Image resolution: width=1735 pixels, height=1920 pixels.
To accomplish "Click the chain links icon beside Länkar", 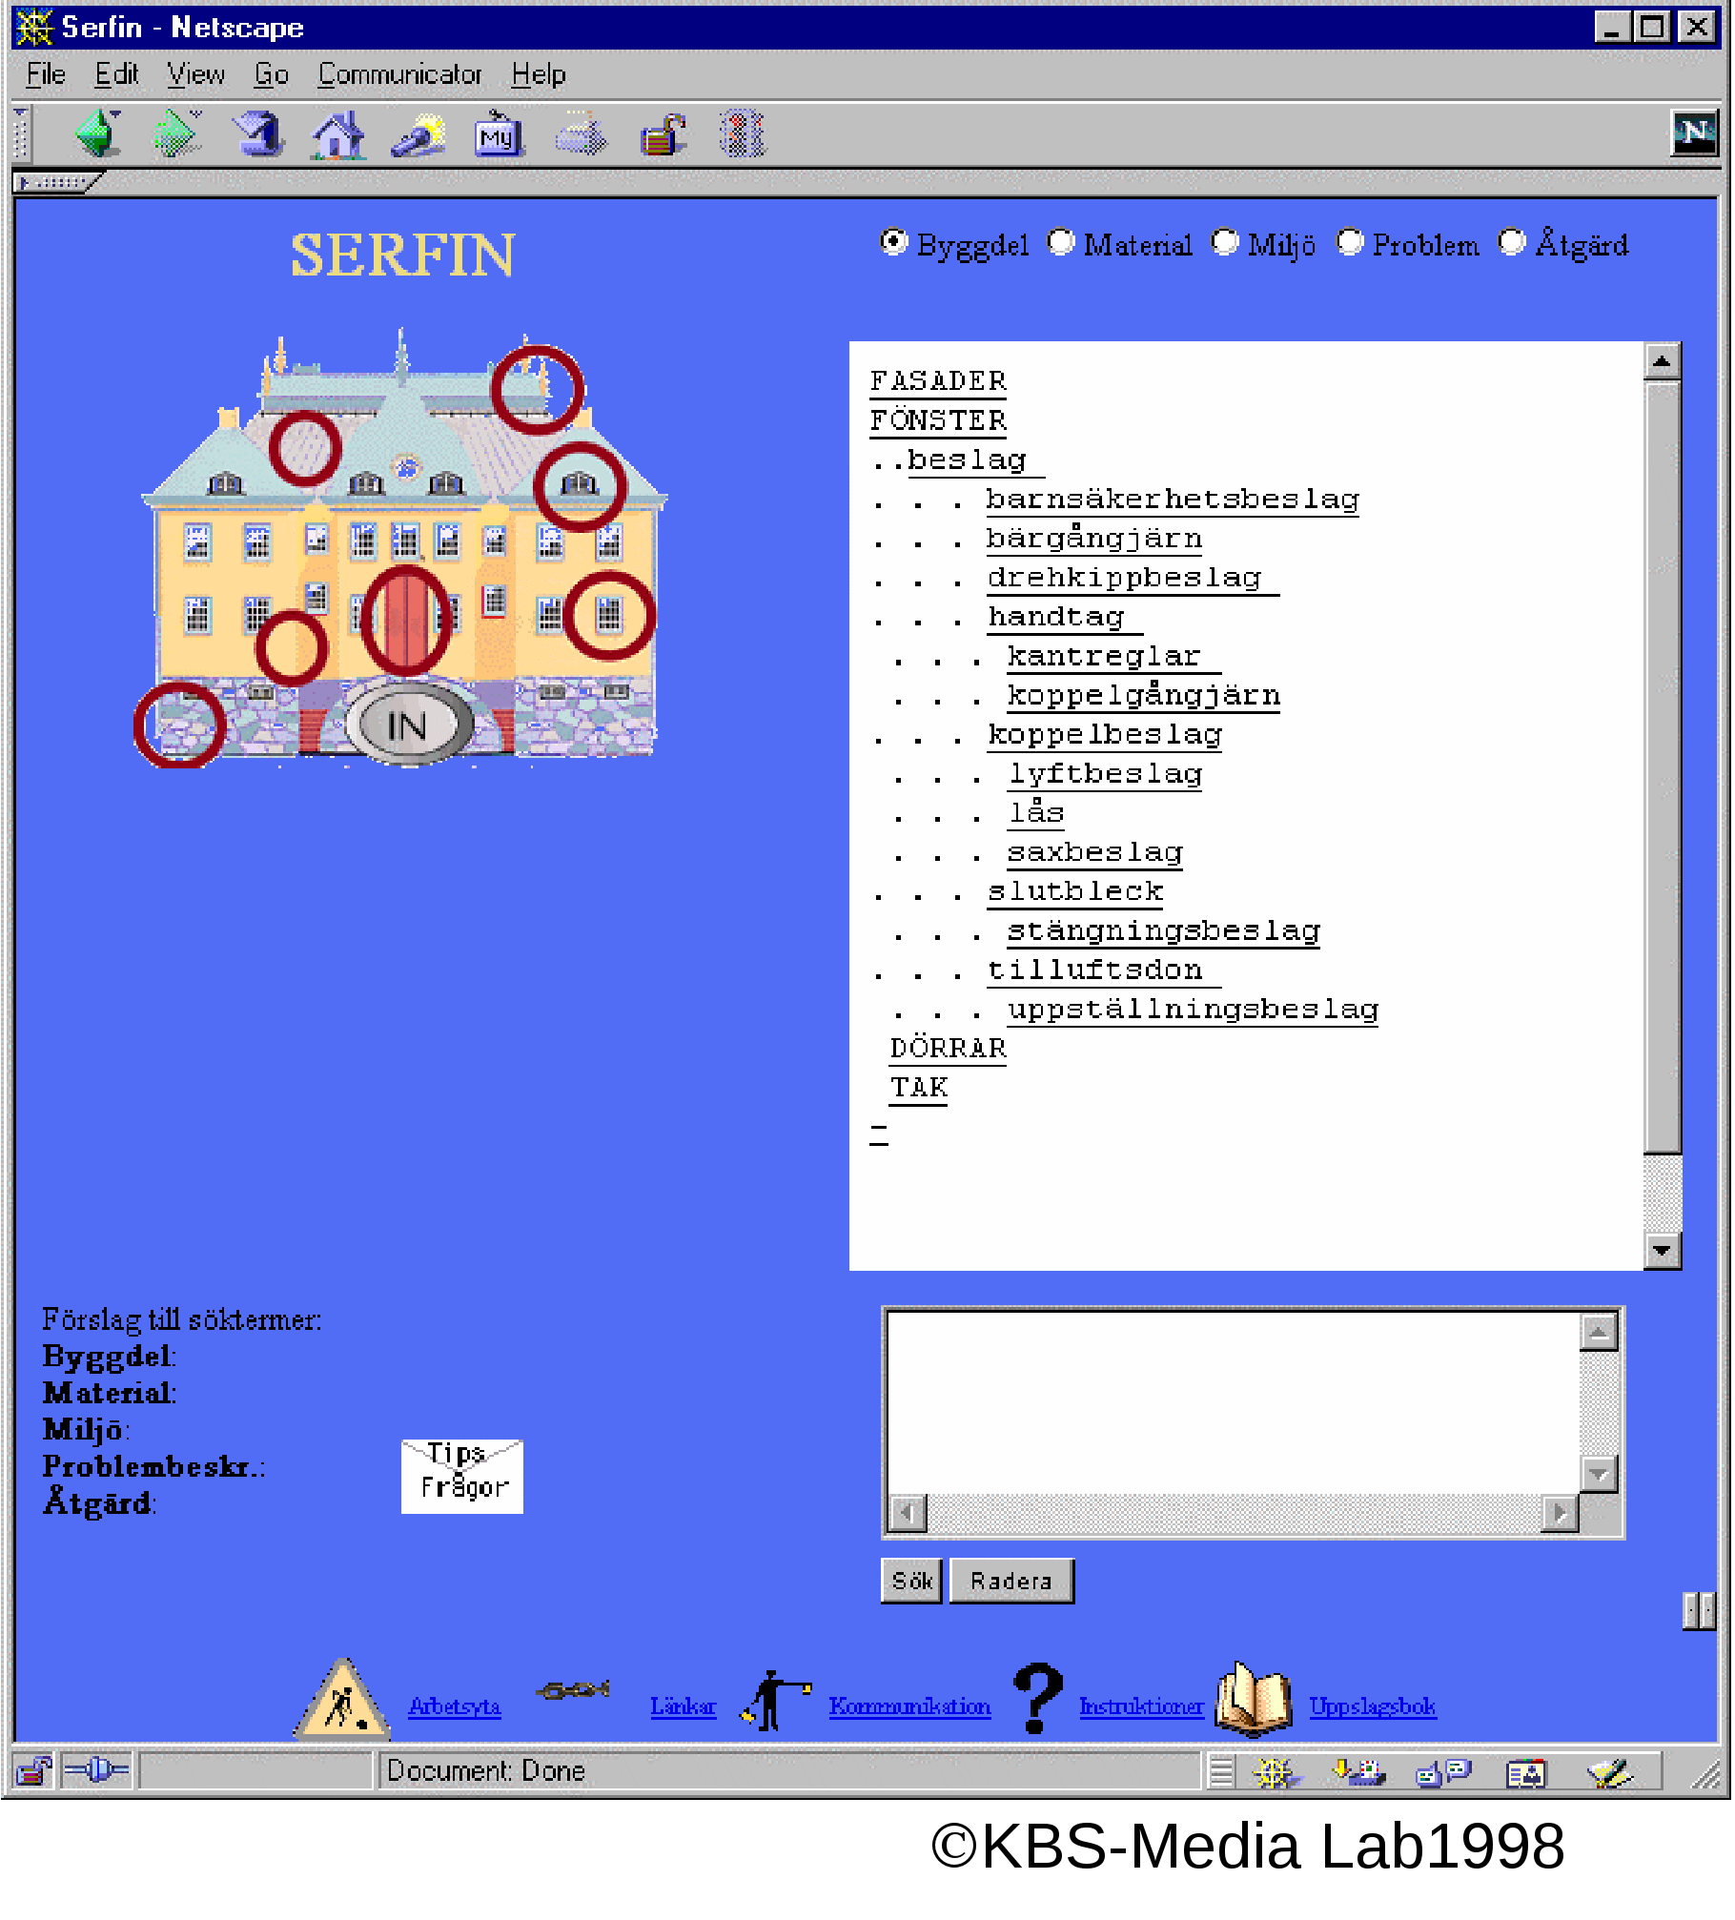I will click(x=573, y=1690).
